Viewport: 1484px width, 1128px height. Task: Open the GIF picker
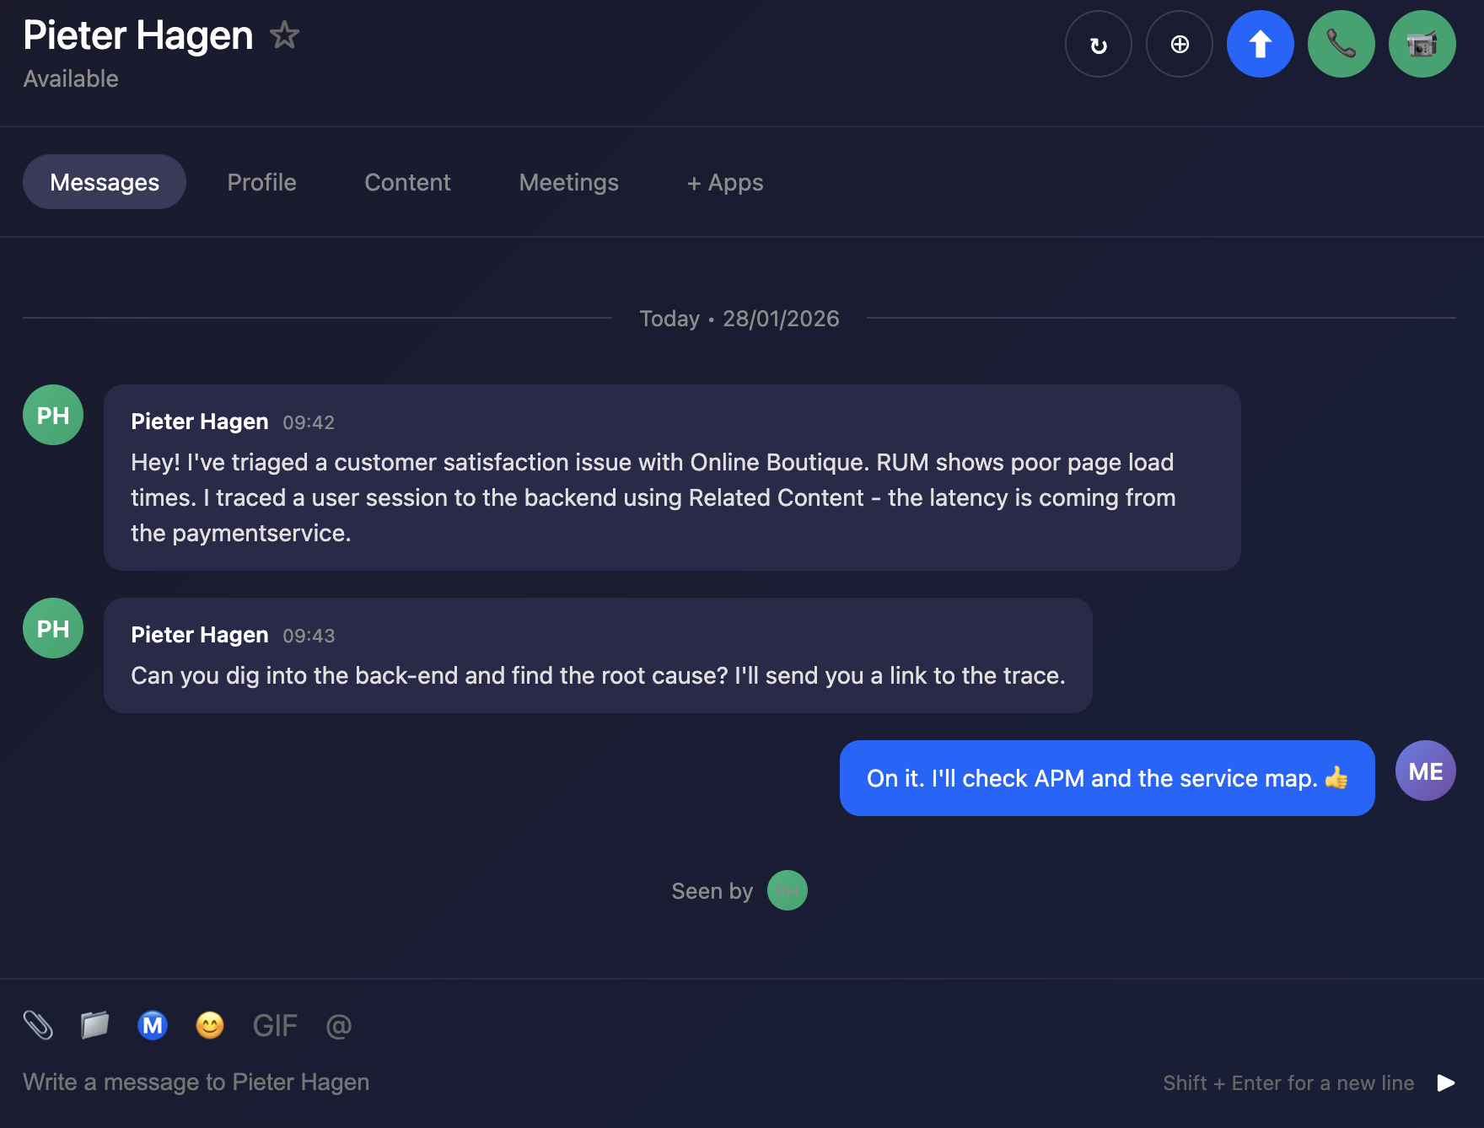point(275,1025)
